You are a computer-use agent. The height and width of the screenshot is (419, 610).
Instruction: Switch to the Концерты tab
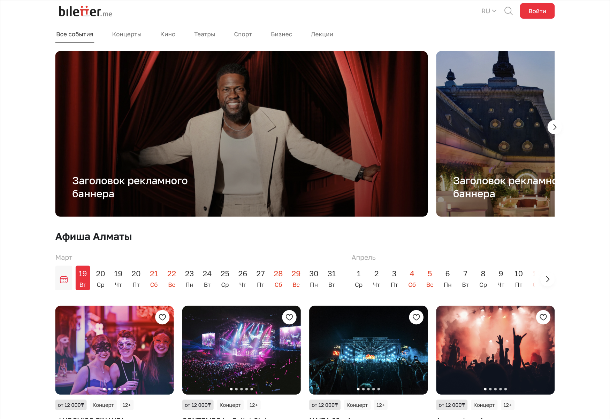(x=127, y=34)
